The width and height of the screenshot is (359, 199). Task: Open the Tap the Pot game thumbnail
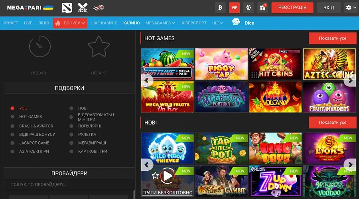pos(221,148)
